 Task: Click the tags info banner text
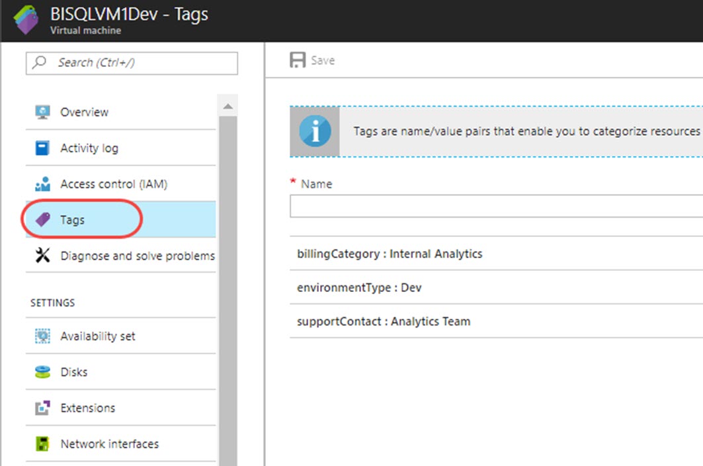coord(528,131)
